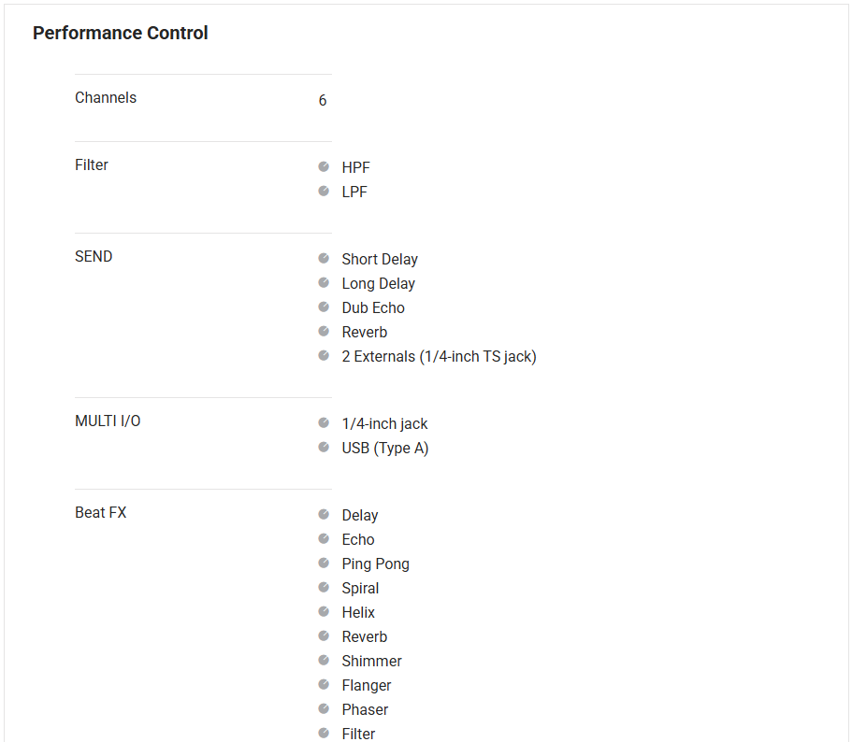Click the bullet icon next to 1/4-inch jack

click(324, 422)
